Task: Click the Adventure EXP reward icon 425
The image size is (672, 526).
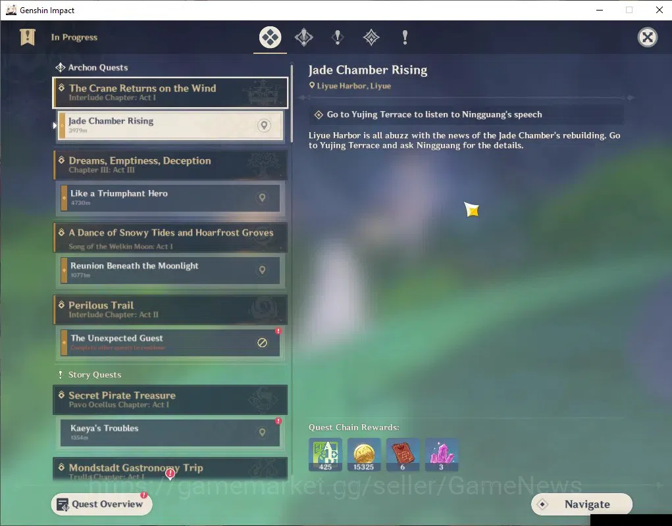Action: 325,454
